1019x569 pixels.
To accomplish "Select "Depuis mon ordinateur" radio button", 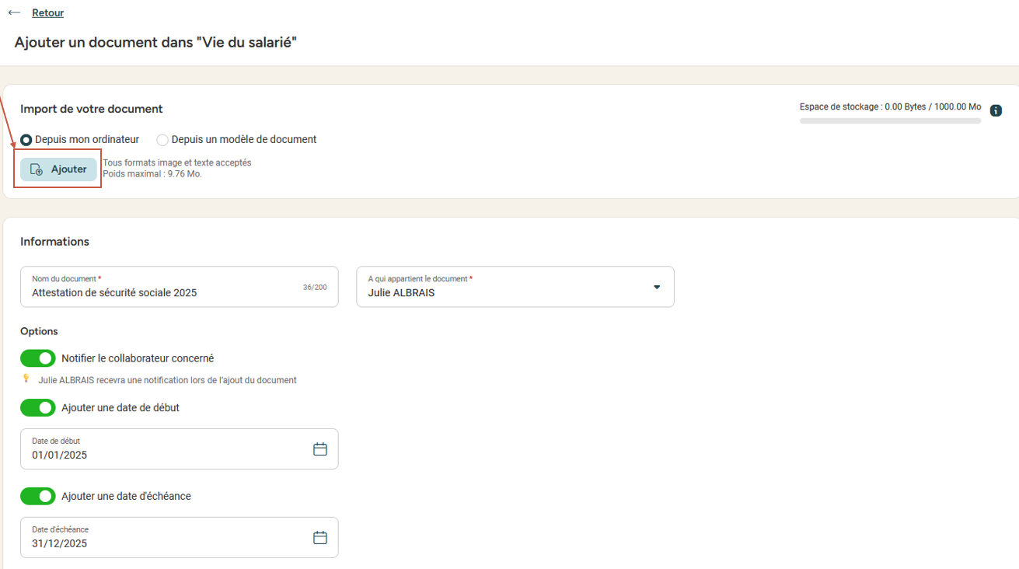I will pyautogui.click(x=26, y=140).
